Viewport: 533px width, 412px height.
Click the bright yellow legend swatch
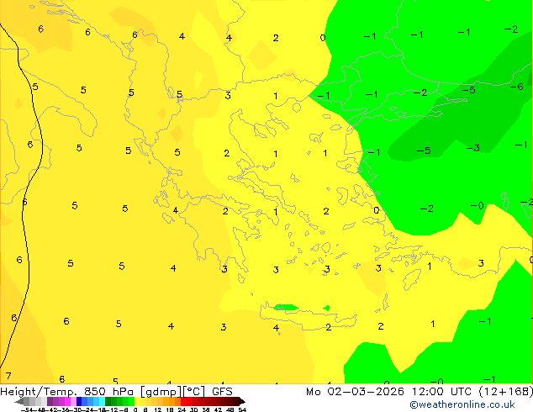tap(137, 402)
